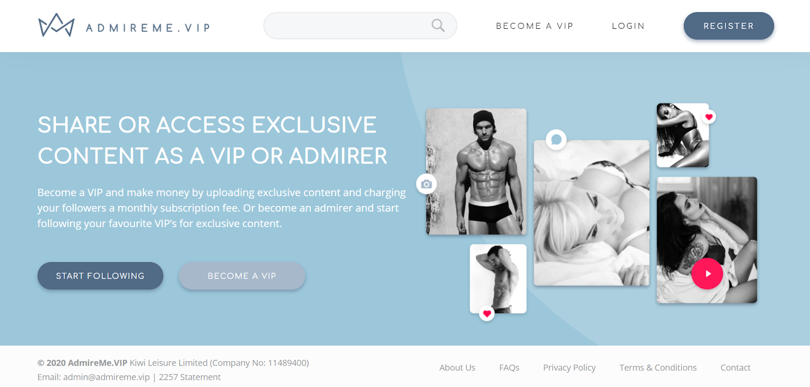Viewport: 810px width, 387px height.
Task: Click the chat bubble icon above blonde photo
Action: 556,139
